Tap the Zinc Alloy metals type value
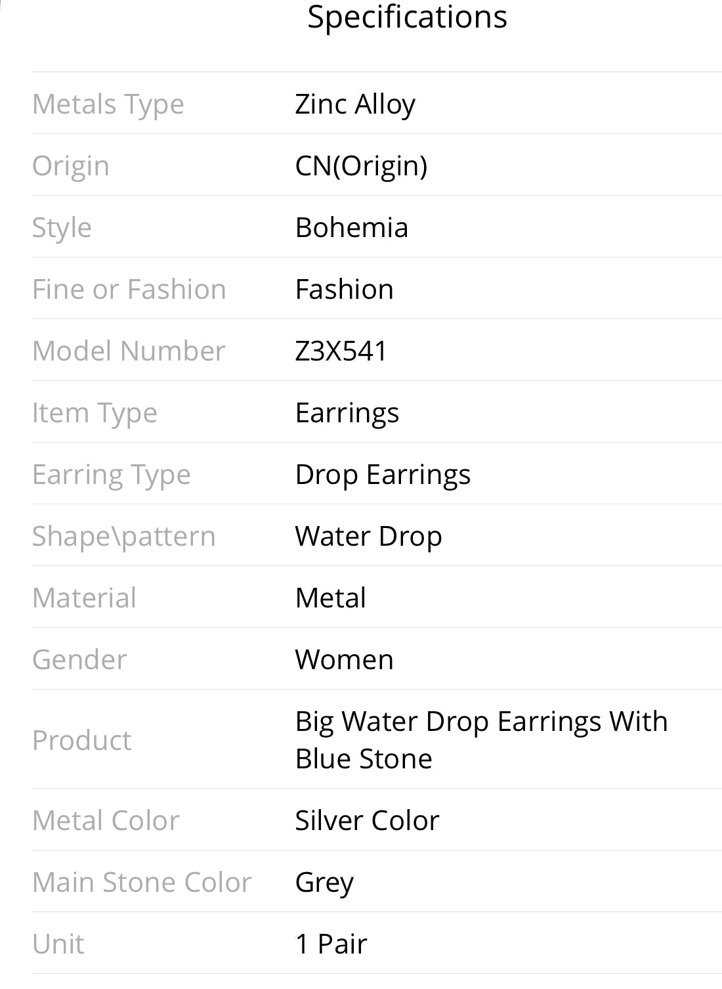Image resolution: width=722 pixels, height=989 pixels. (x=355, y=104)
